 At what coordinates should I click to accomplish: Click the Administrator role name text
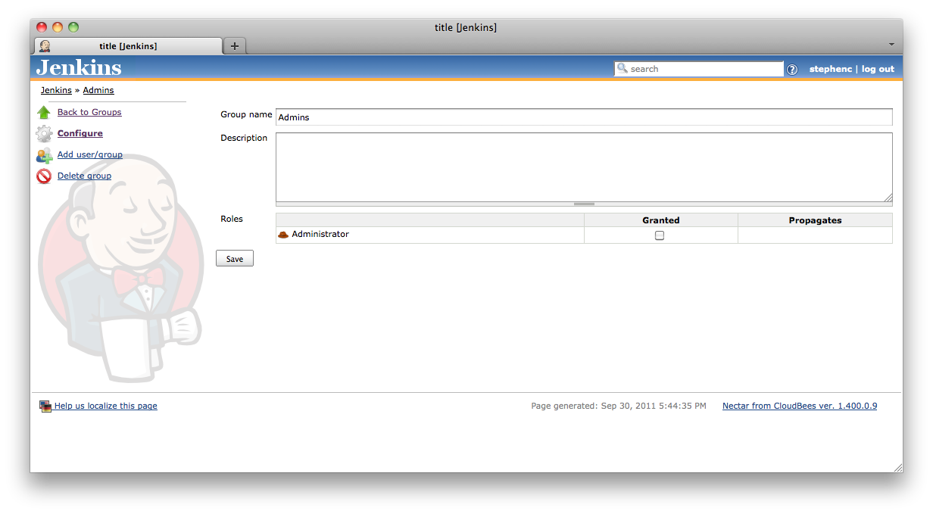click(x=320, y=234)
